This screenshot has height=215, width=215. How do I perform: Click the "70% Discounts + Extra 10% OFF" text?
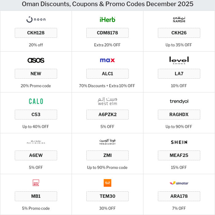[107, 86]
